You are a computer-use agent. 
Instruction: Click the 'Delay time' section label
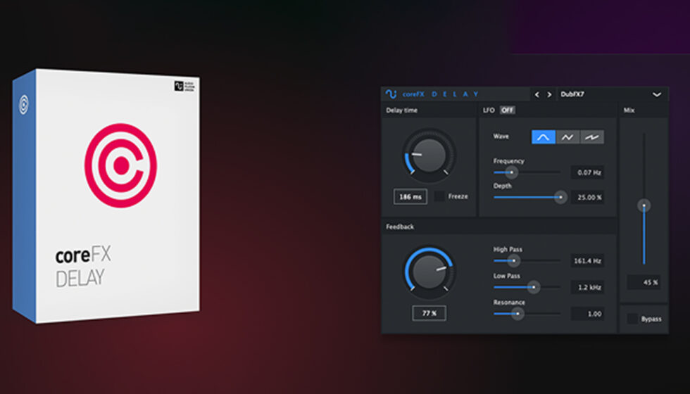tap(402, 110)
